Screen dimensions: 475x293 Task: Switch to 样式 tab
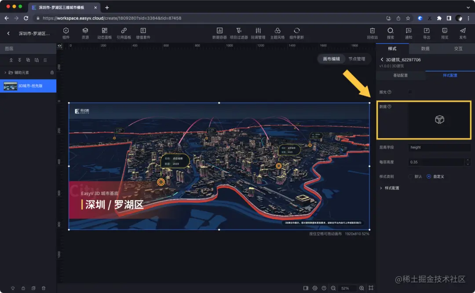tap(392, 48)
